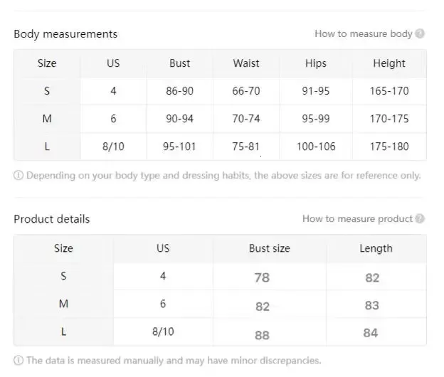Click the Product details section heading
The image size is (444, 377).
(x=51, y=219)
